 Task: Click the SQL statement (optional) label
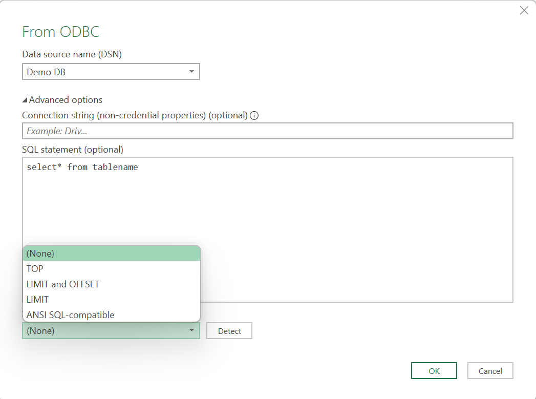pos(73,150)
